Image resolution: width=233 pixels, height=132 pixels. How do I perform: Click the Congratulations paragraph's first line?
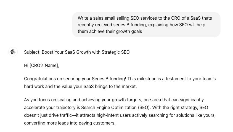click(x=120, y=79)
